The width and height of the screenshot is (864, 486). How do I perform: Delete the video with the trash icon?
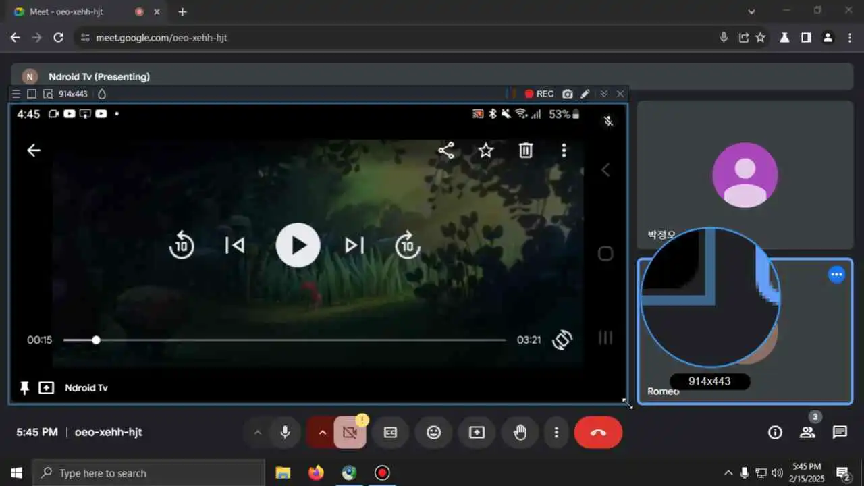click(526, 151)
